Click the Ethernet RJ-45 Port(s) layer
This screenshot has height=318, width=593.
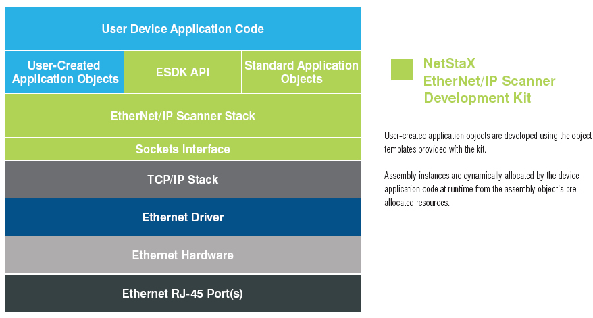click(182, 294)
